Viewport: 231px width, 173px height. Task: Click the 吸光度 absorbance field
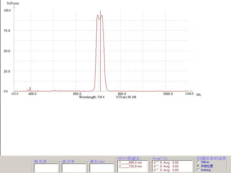point(46,168)
